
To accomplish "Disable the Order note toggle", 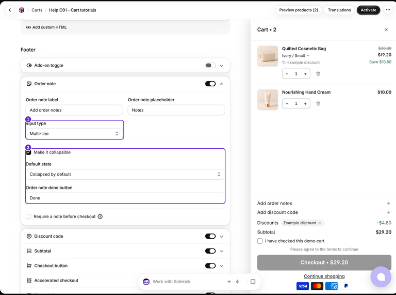I will (x=210, y=84).
